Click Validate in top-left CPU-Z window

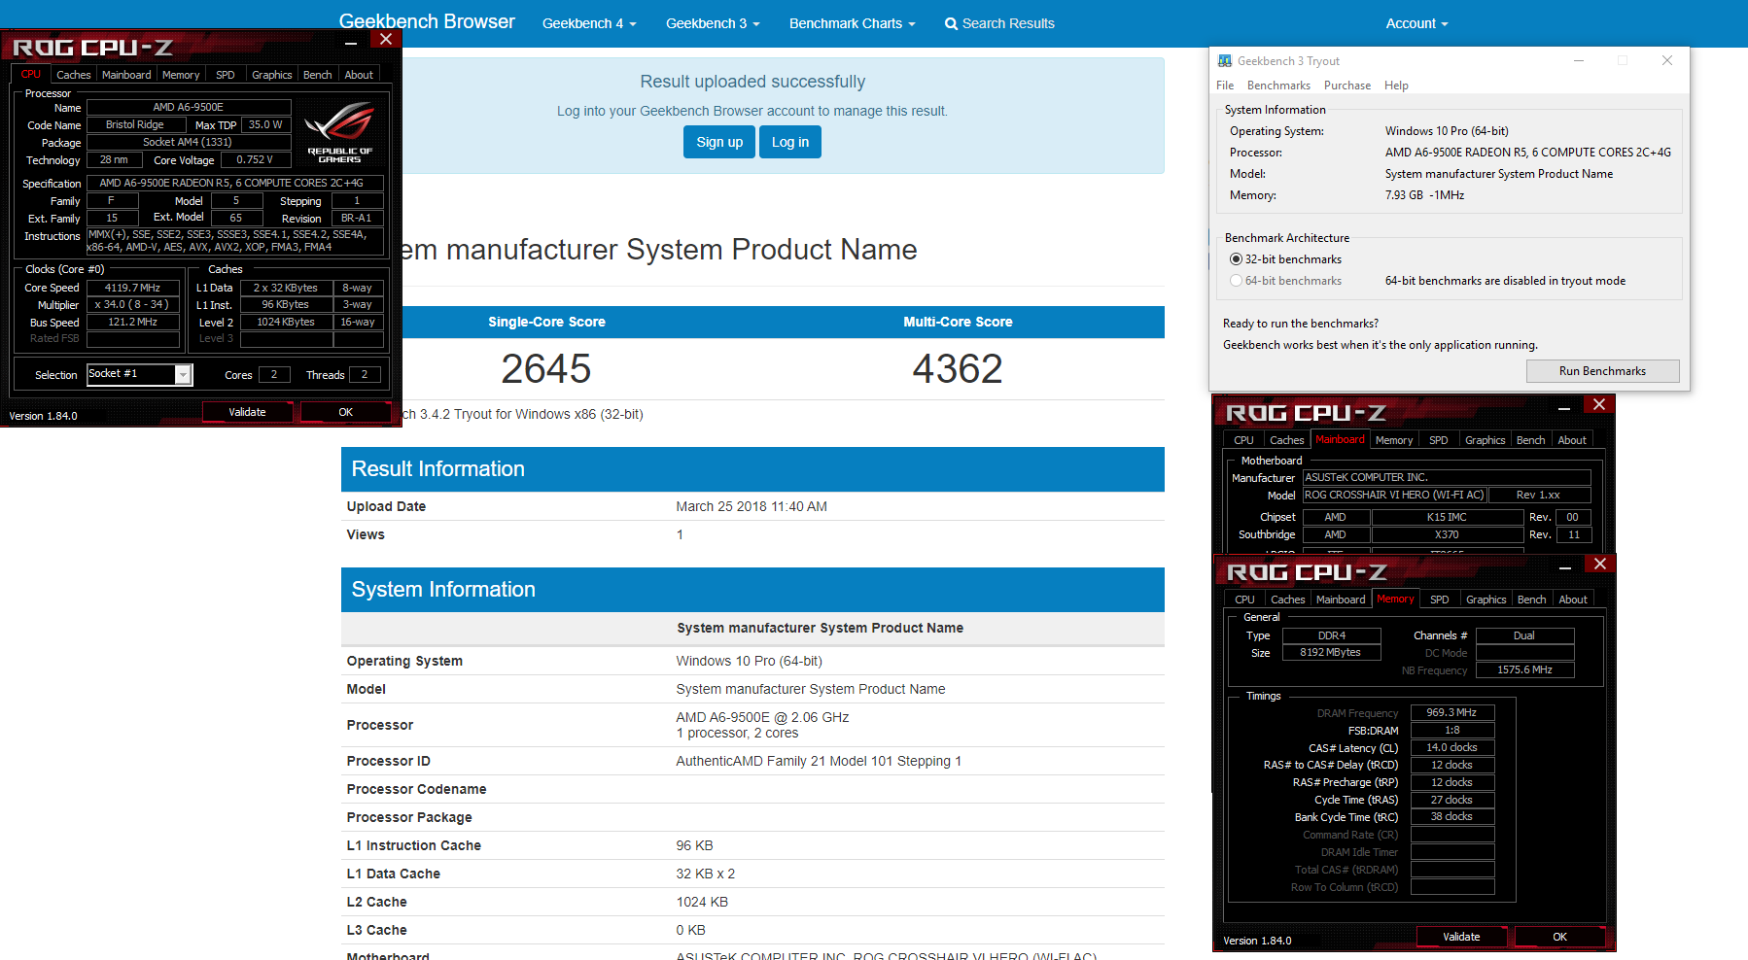click(247, 412)
